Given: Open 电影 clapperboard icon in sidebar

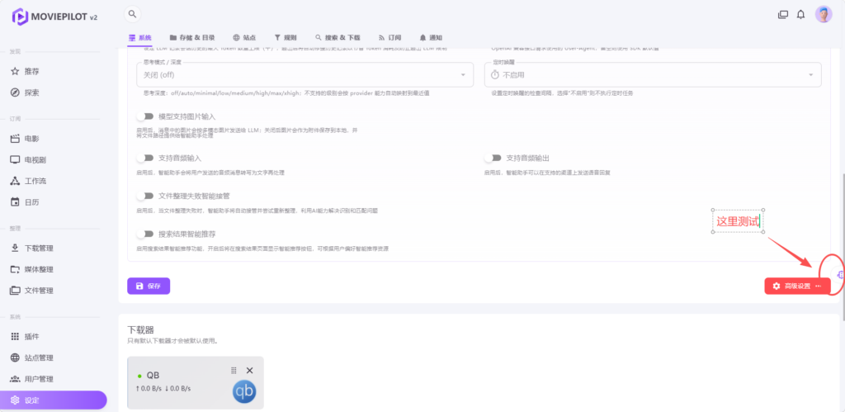Looking at the screenshot, I should coord(15,139).
